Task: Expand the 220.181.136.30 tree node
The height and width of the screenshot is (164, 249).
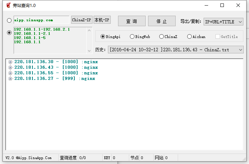Action: (x=10, y=62)
